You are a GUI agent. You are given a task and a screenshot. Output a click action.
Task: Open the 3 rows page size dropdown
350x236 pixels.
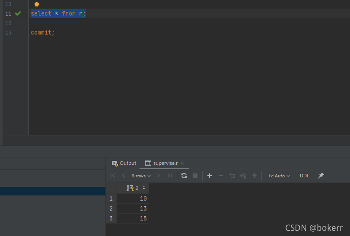click(x=141, y=176)
